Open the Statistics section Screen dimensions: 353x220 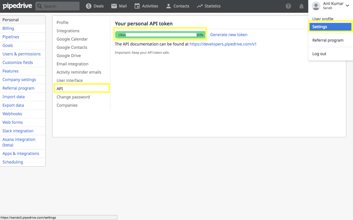point(208,6)
